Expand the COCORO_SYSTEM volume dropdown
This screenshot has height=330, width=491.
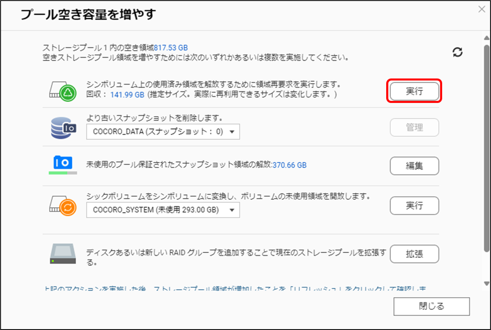point(163,210)
